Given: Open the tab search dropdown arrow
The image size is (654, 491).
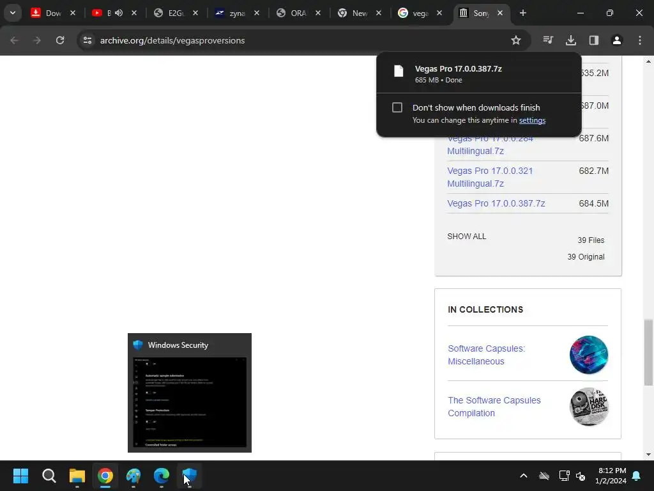Looking at the screenshot, I should point(13,13).
